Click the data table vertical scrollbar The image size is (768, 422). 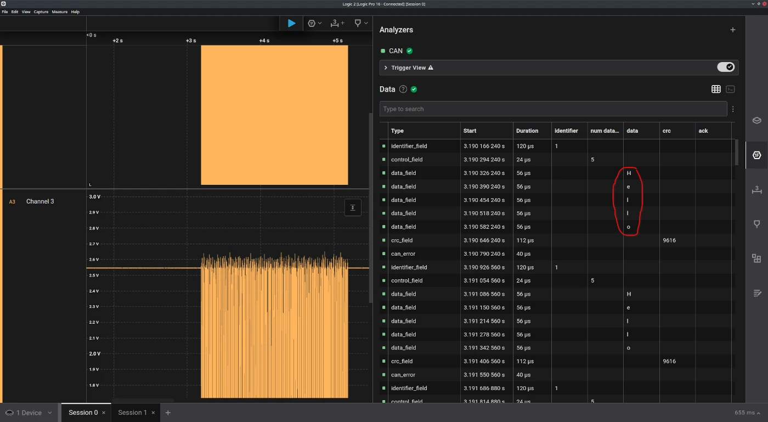click(737, 152)
